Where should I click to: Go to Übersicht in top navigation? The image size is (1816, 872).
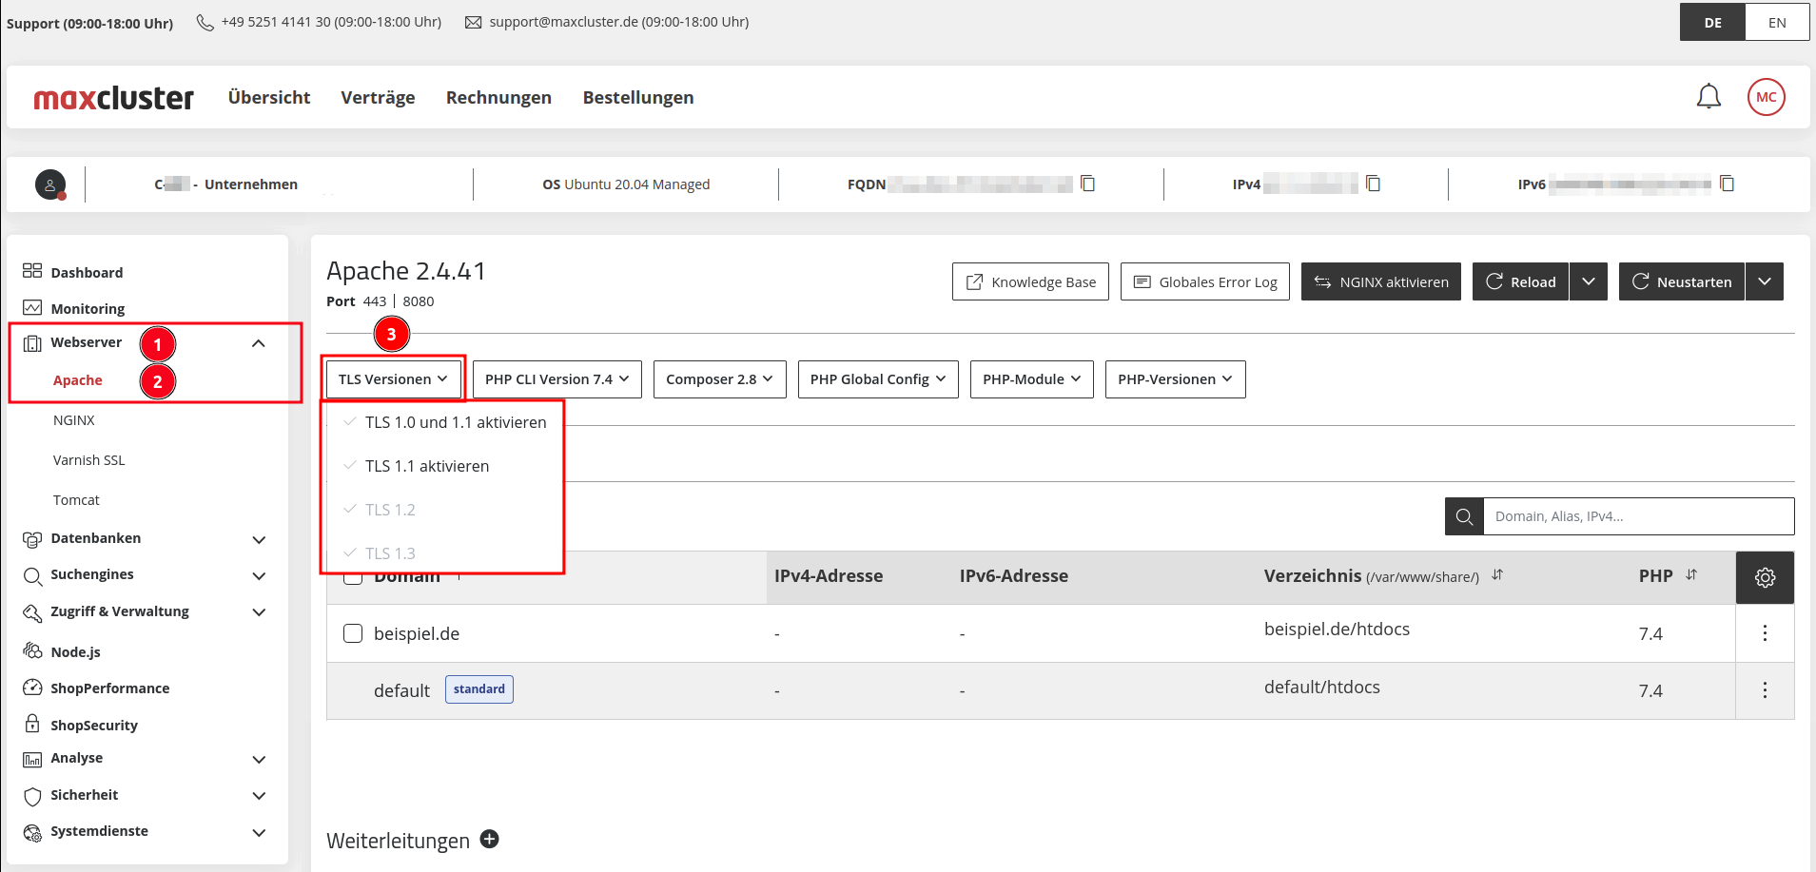pyautogui.click(x=269, y=97)
